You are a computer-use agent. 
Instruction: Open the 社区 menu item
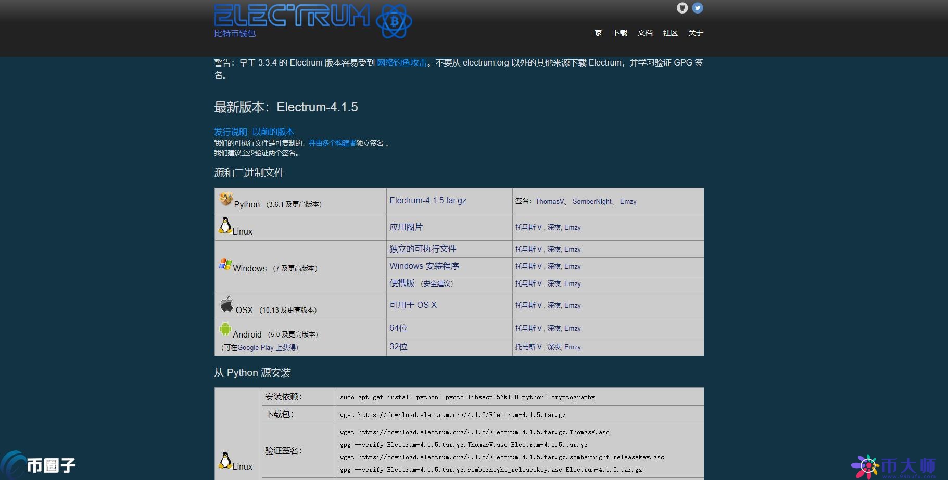670,33
